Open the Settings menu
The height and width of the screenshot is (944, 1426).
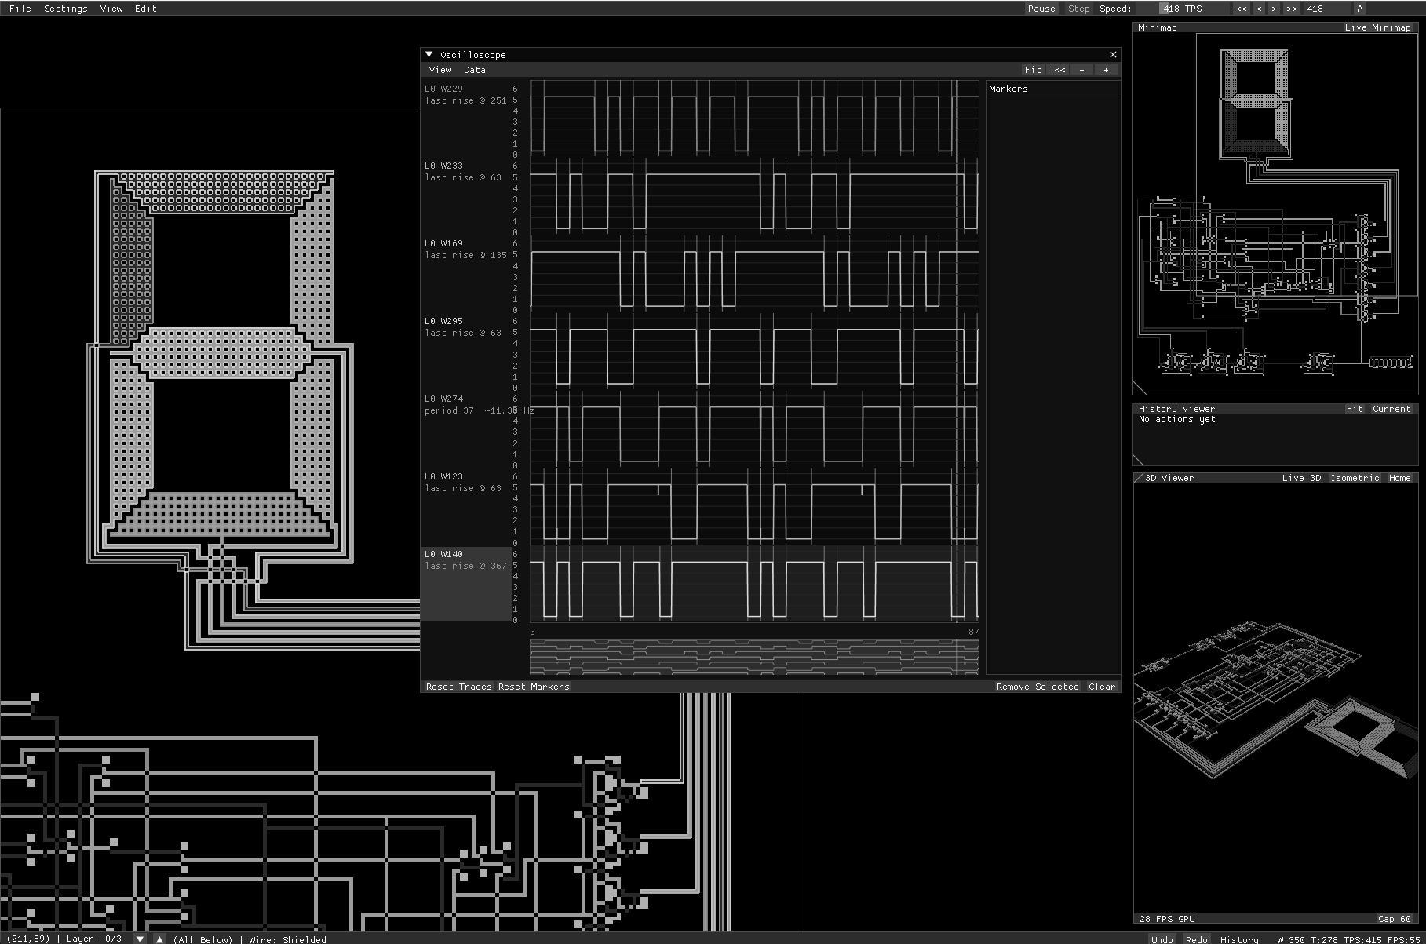pyautogui.click(x=66, y=9)
